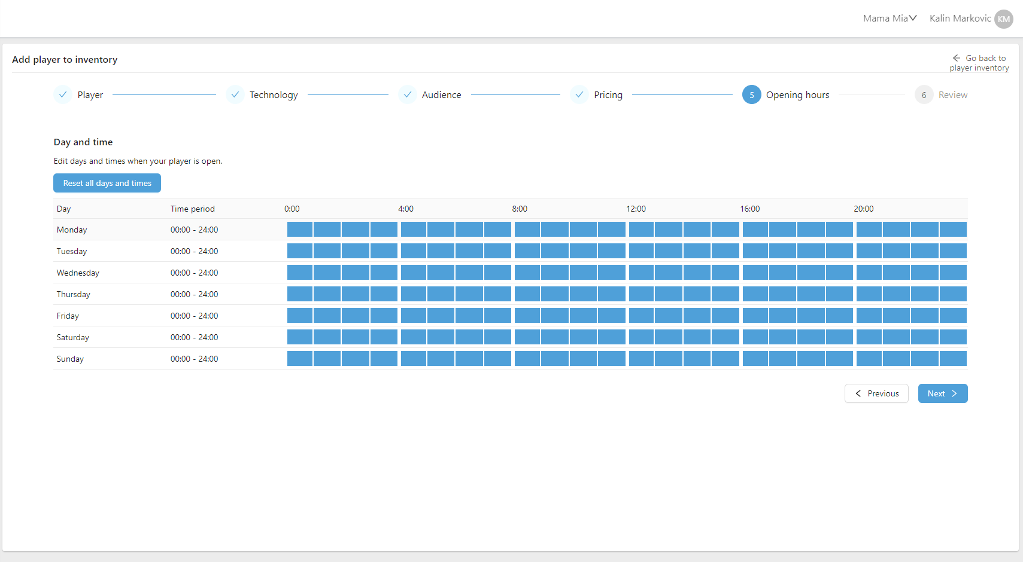Viewport: 1023px width, 562px height.
Task: Toggle Wednesday's time block at 12:00
Action: [x=642, y=273]
